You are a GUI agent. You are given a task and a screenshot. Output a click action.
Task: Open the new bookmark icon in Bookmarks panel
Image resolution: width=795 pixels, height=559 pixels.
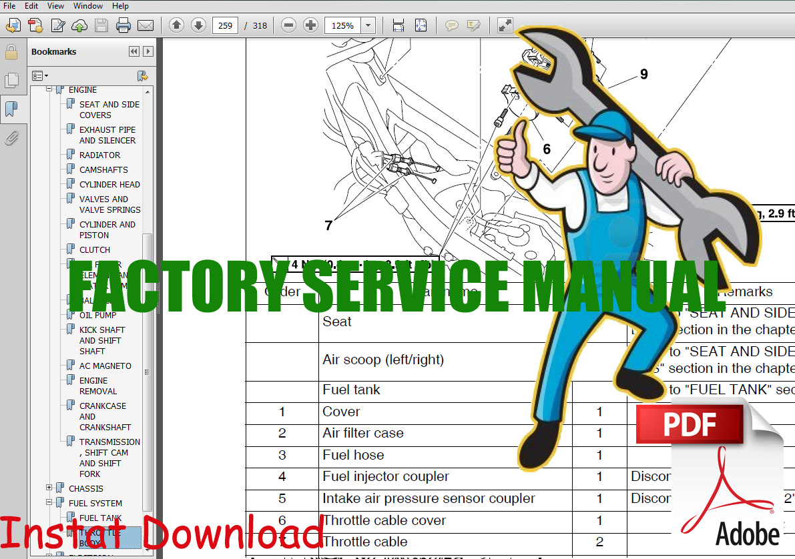(142, 75)
